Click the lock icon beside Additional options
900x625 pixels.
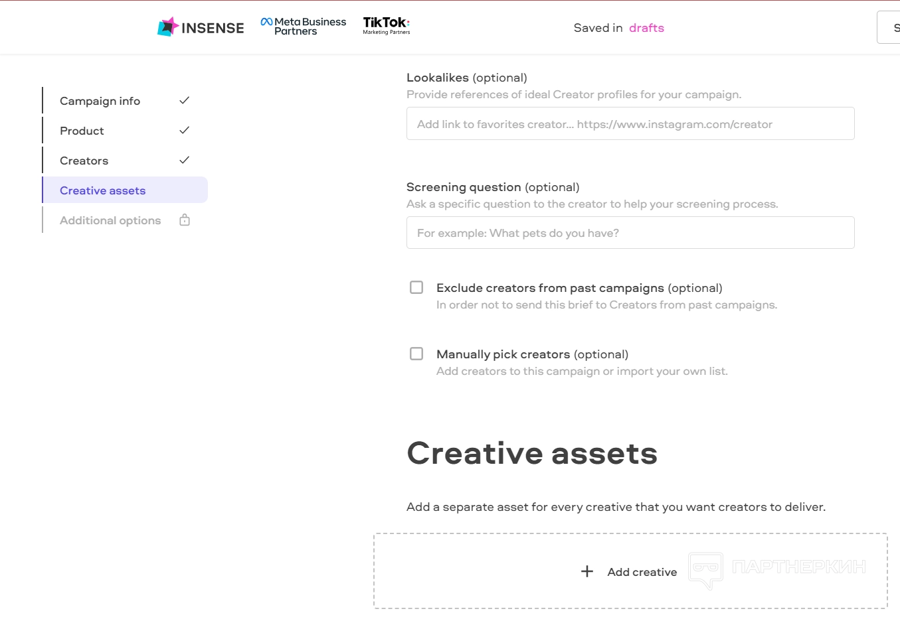[x=185, y=220]
